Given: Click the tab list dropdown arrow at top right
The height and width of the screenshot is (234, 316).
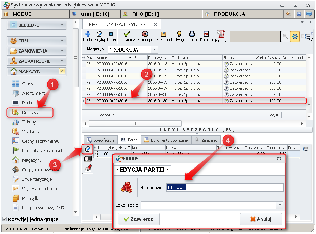Looking at the screenshot, I should [302, 22].
